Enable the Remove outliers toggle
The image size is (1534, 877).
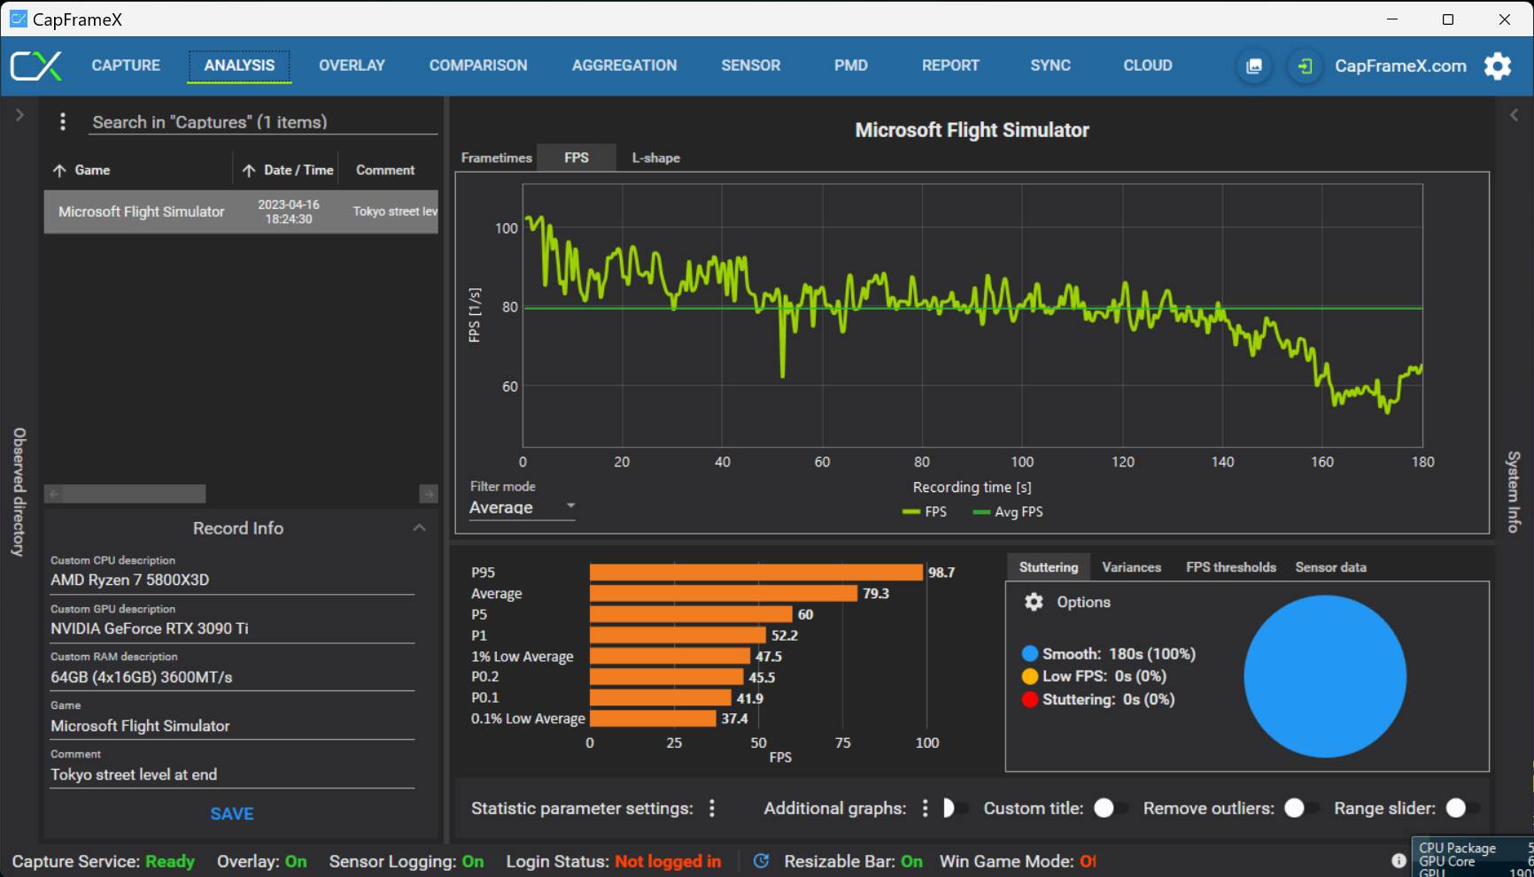point(1300,808)
